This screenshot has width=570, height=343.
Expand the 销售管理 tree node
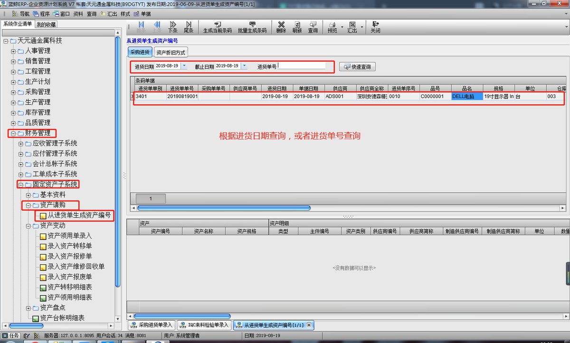pos(13,61)
